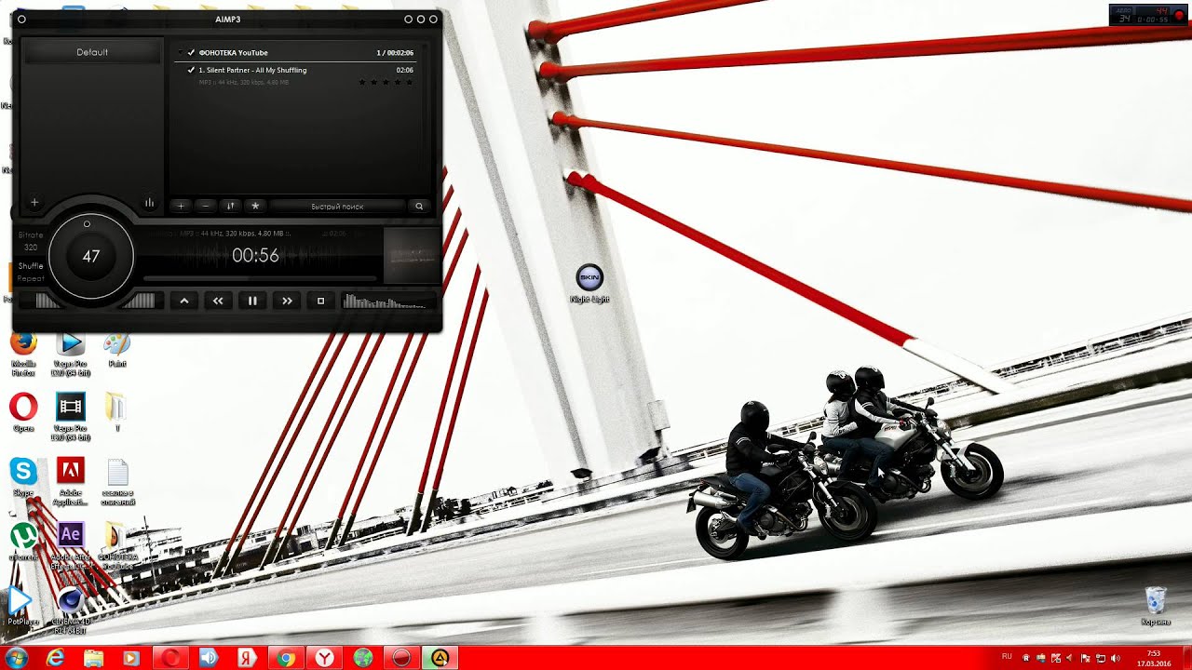
Task: Open the playlist sort options
Action: [x=230, y=206]
